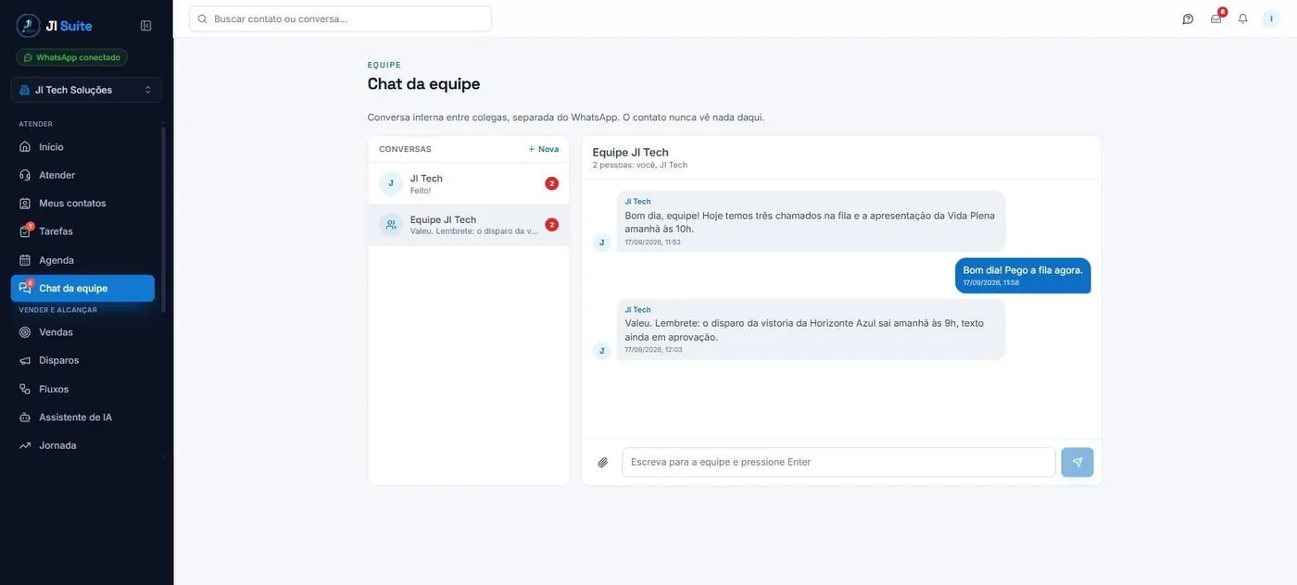
Task: Focus the Escreva para a equipe message field
Action: pyautogui.click(x=838, y=462)
